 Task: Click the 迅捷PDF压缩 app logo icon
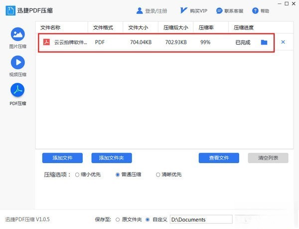(10, 10)
